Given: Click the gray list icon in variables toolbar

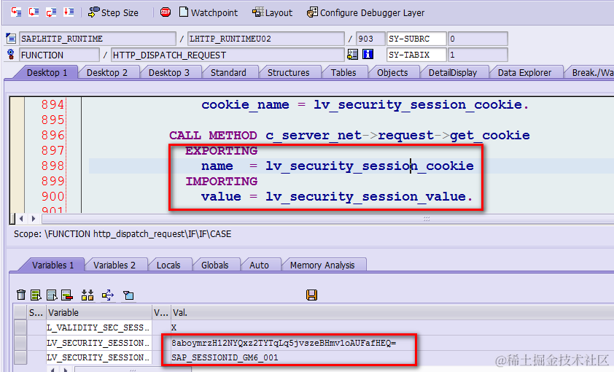Looking at the screenshot, I should tap(52, 295).
